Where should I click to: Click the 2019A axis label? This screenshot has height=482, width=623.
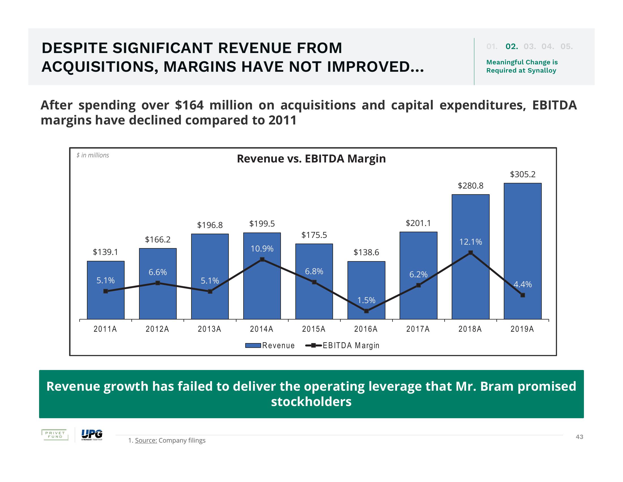click(522, 329)
